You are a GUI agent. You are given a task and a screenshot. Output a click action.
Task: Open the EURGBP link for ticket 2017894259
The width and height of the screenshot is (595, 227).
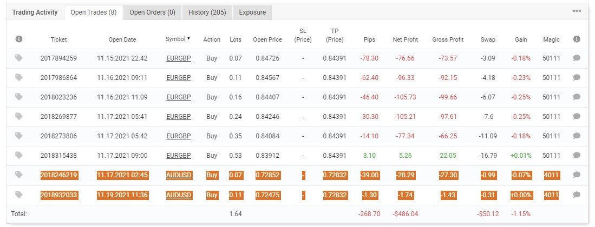(178, 58)
